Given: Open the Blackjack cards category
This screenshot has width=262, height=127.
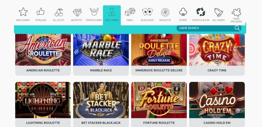Looking at the screenshot, I should click(147, 15).
